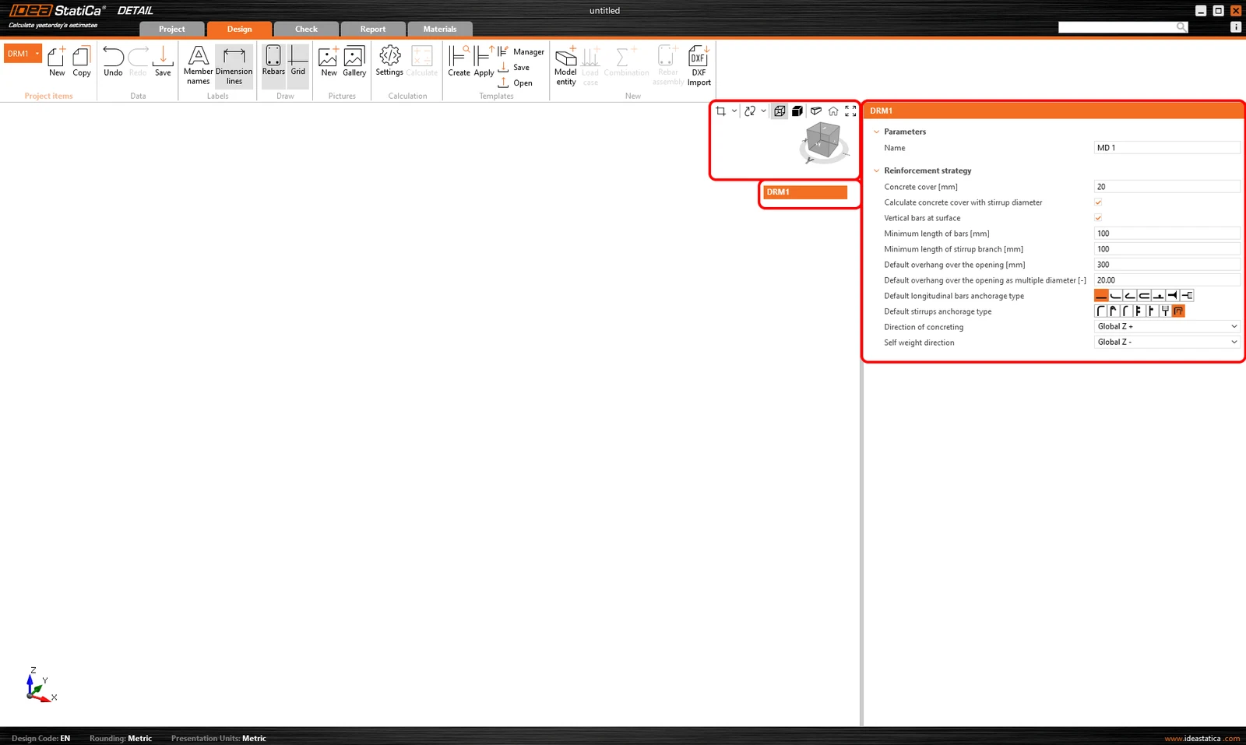This screenshot has width=1246, height=745.
Task: Save the template
Action: (514, 67)
